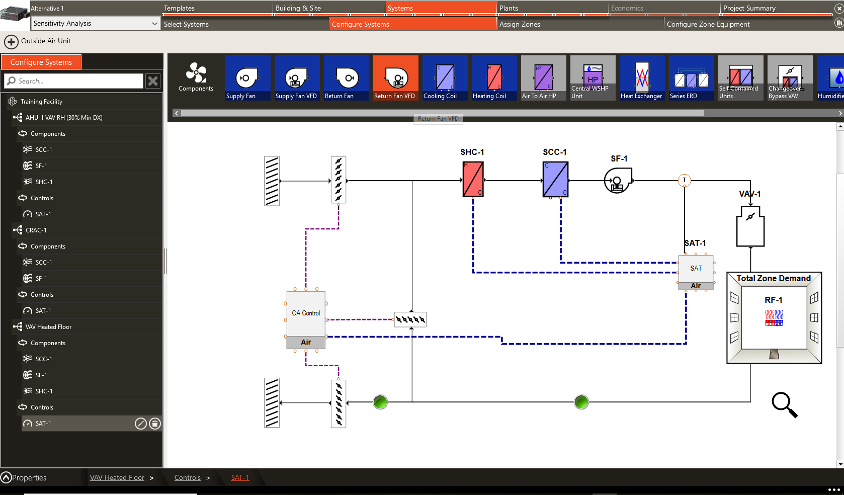Edit the selected SAT-1 with pencil icon
The height and width of the screenshot is (495, 844).
tap(141, 424)
